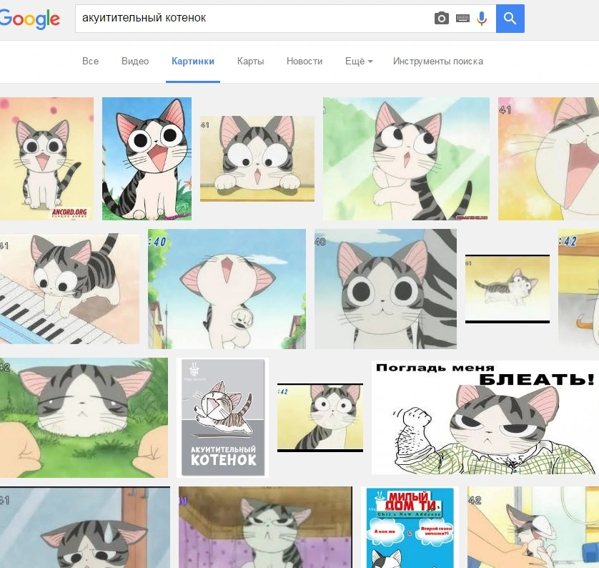Screen dimensions: 599x568
Task: Open thumbnail of kitten with sweat drop on head
Action: (x=85, y=527)
